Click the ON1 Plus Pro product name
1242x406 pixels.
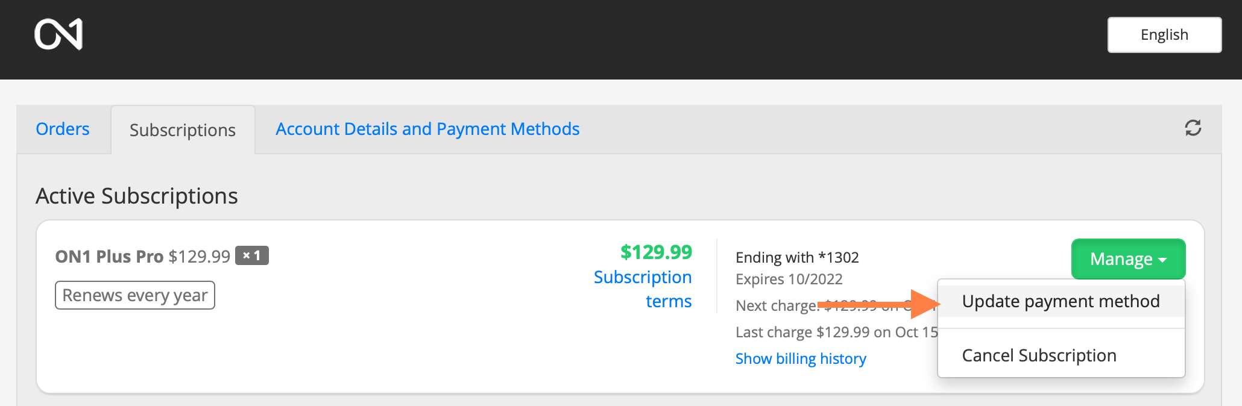[x=109, y=257]
